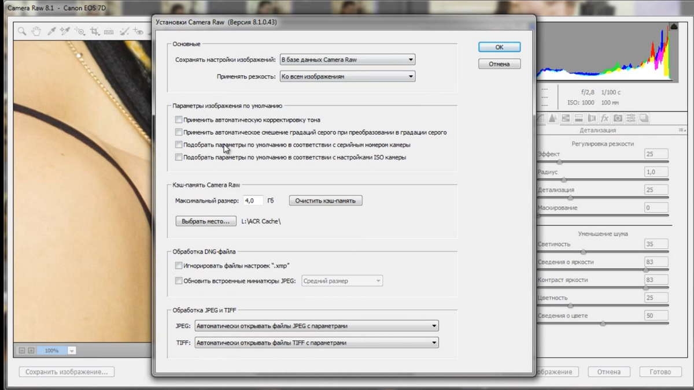This screenshot has width=694, height=390.
Task: Select the Hand tool
Action: (x=36, y=32)
